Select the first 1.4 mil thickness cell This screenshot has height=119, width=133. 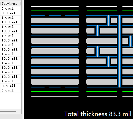click(10, 18)
